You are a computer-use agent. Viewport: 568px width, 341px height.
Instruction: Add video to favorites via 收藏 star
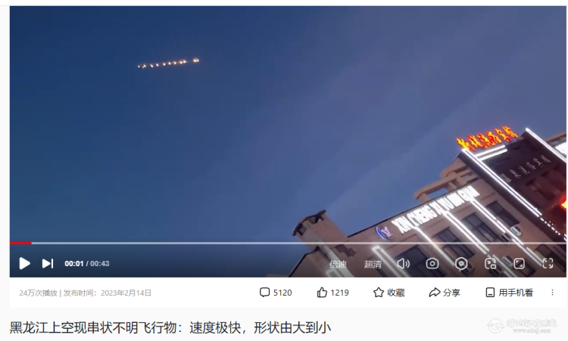389,292
